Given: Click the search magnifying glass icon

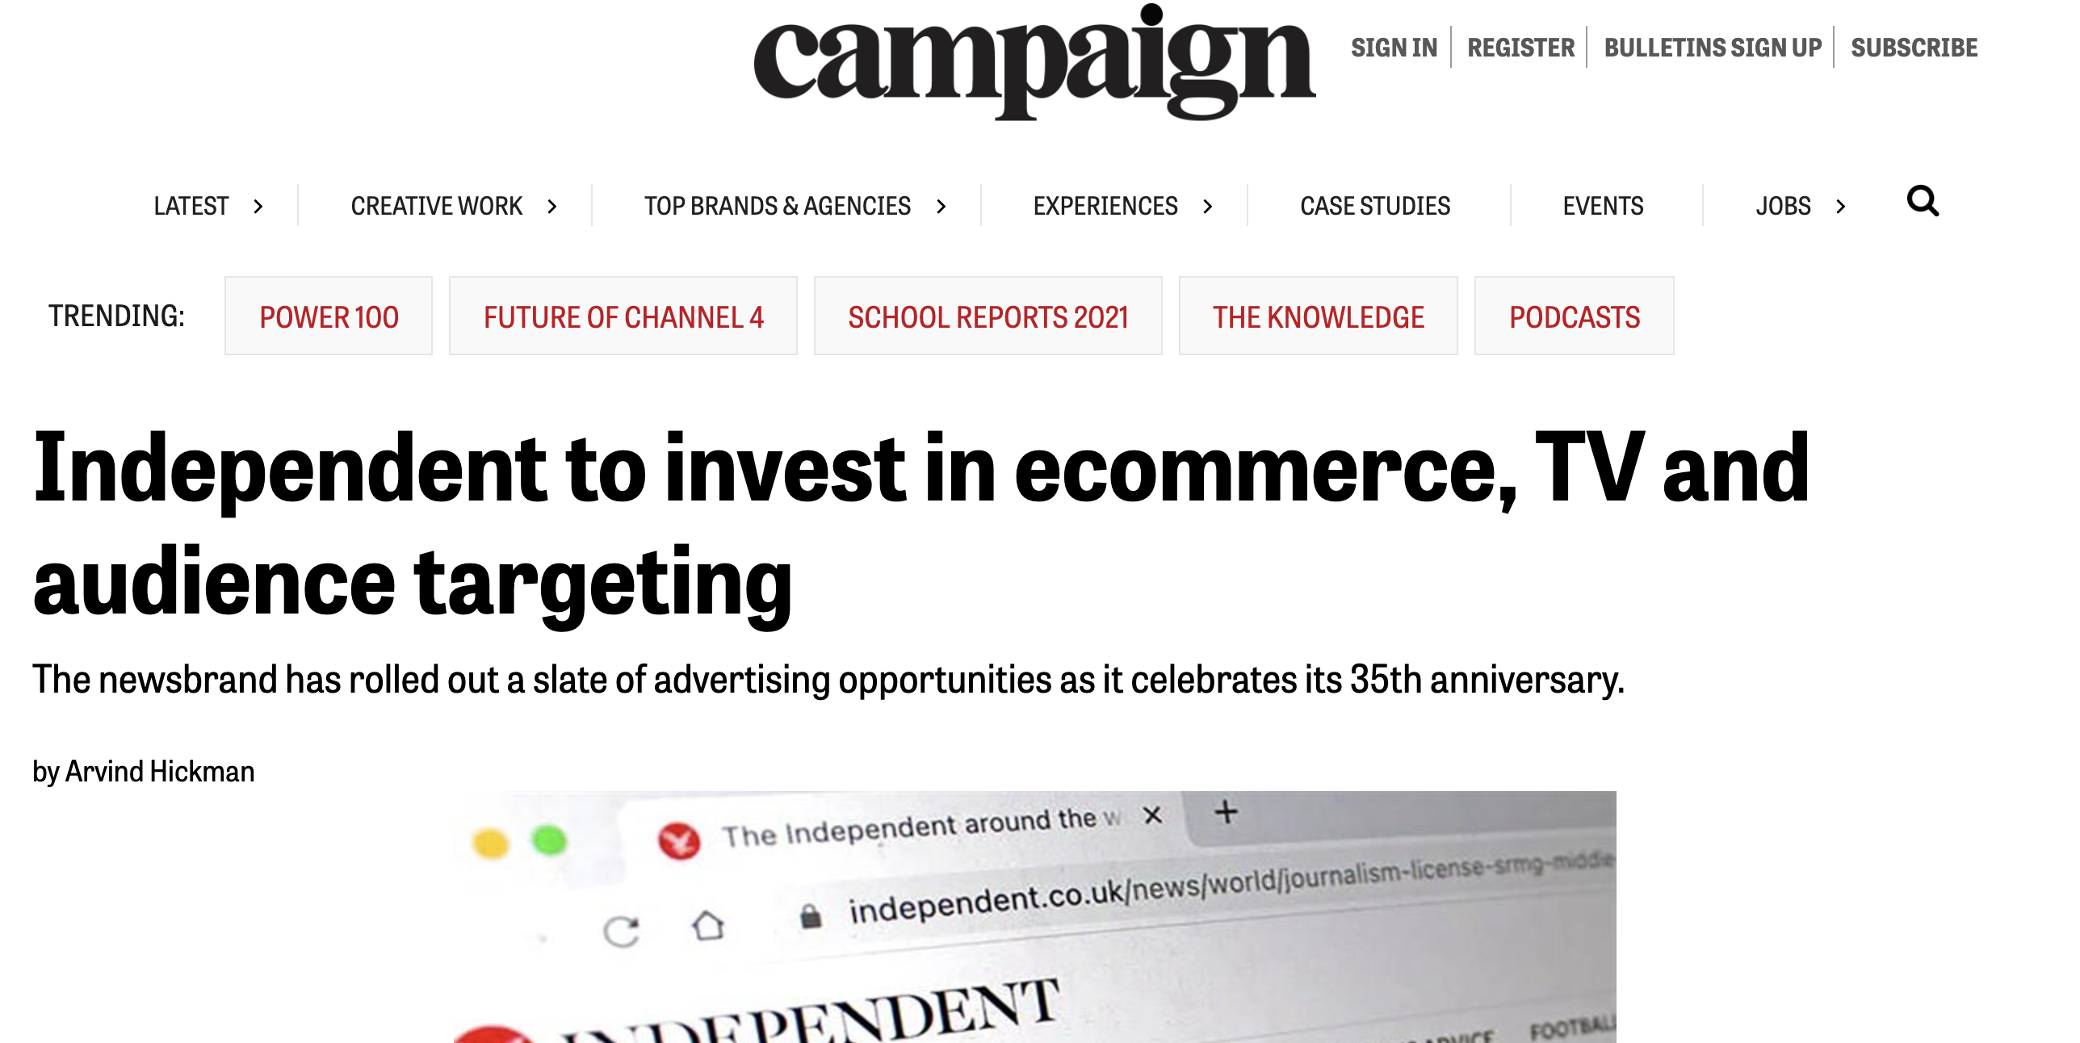Looking at the screenshot, I should click(1923, 202).
